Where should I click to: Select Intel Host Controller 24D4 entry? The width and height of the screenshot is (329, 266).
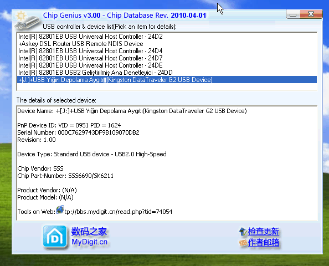tap(167, 51)
